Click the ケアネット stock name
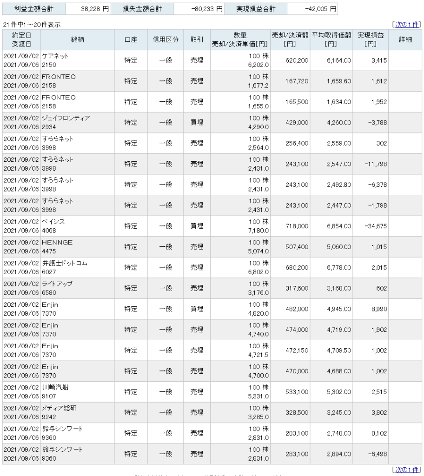 tap(55, 56)
